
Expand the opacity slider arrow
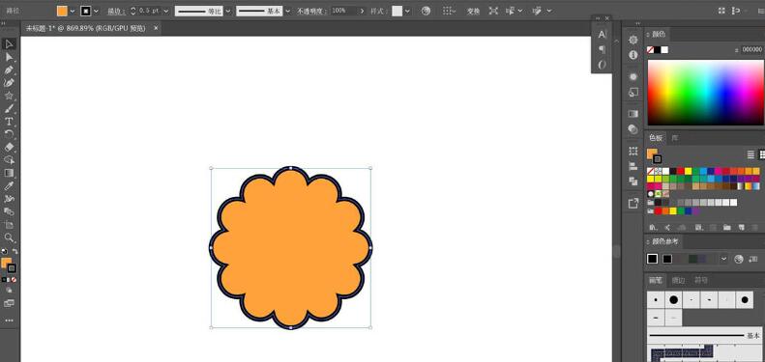click(362, 11)
